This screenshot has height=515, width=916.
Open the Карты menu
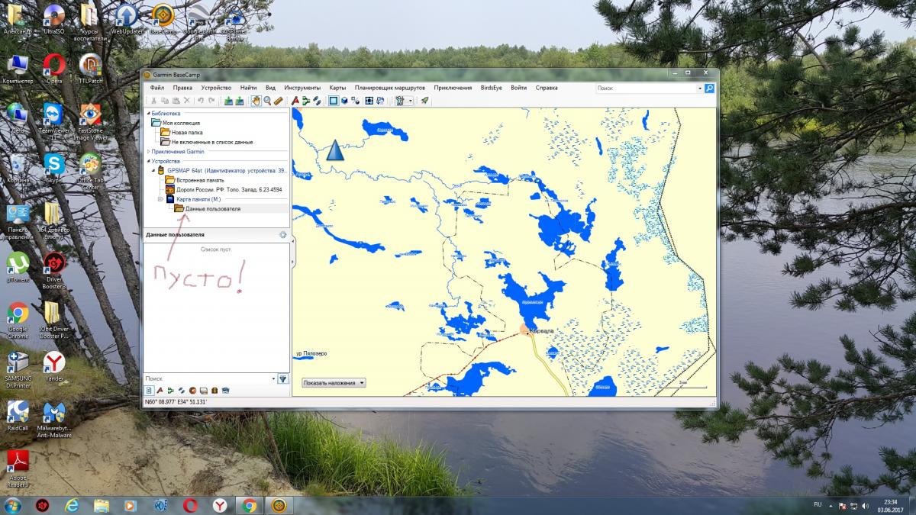(x=337, y=88)
